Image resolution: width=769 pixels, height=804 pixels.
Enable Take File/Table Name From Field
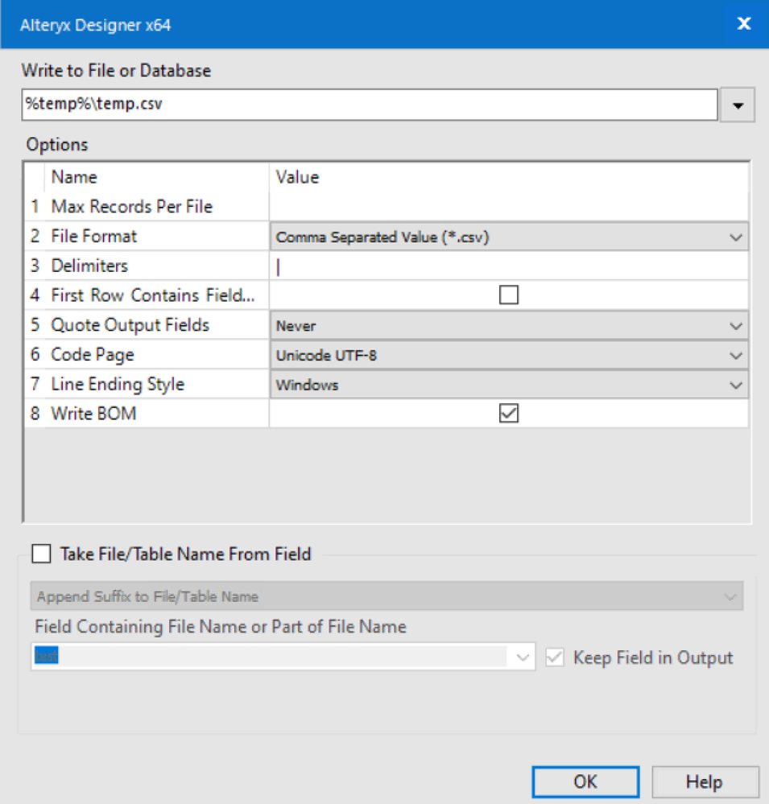click(x=41, y=554)
